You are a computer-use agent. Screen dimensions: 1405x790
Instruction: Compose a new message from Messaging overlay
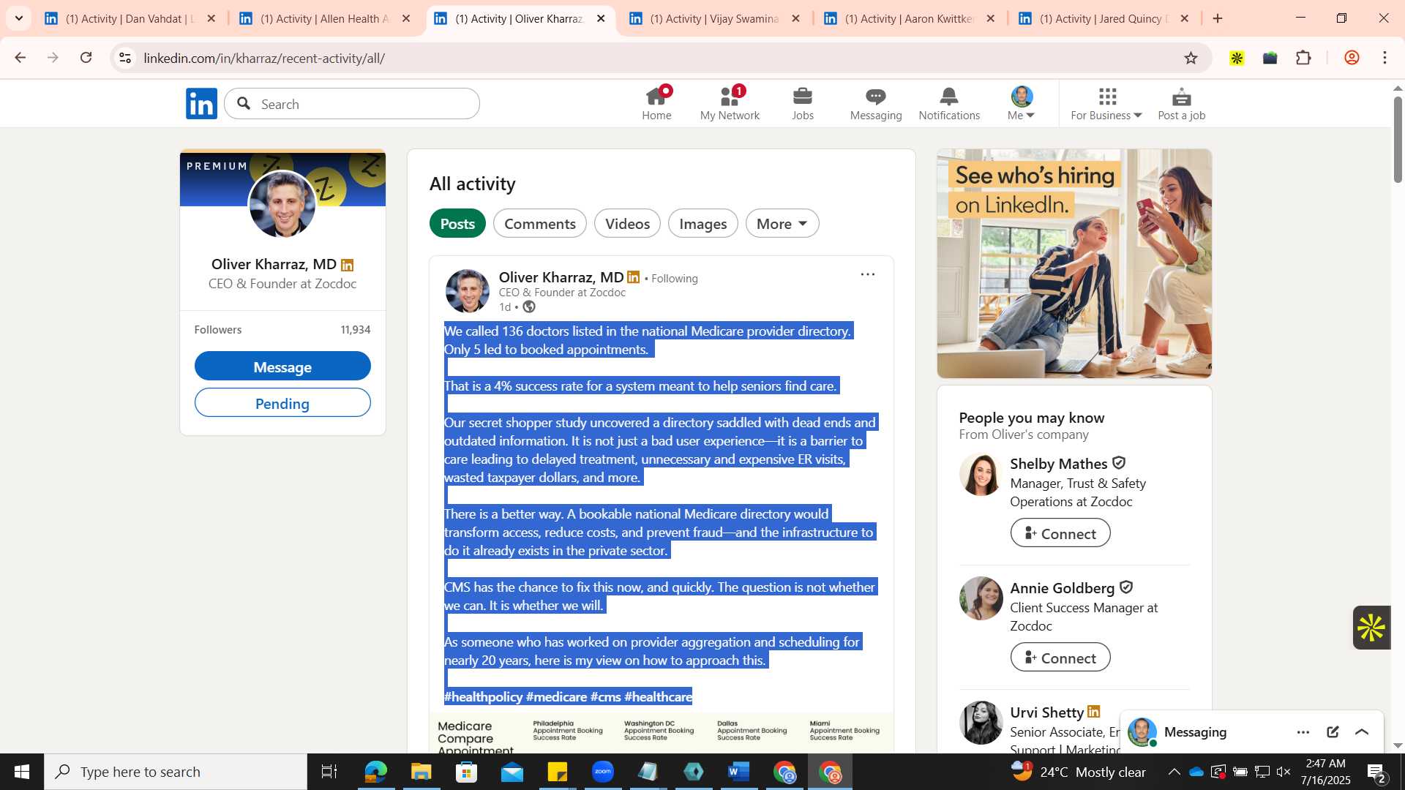point(1333,732)
